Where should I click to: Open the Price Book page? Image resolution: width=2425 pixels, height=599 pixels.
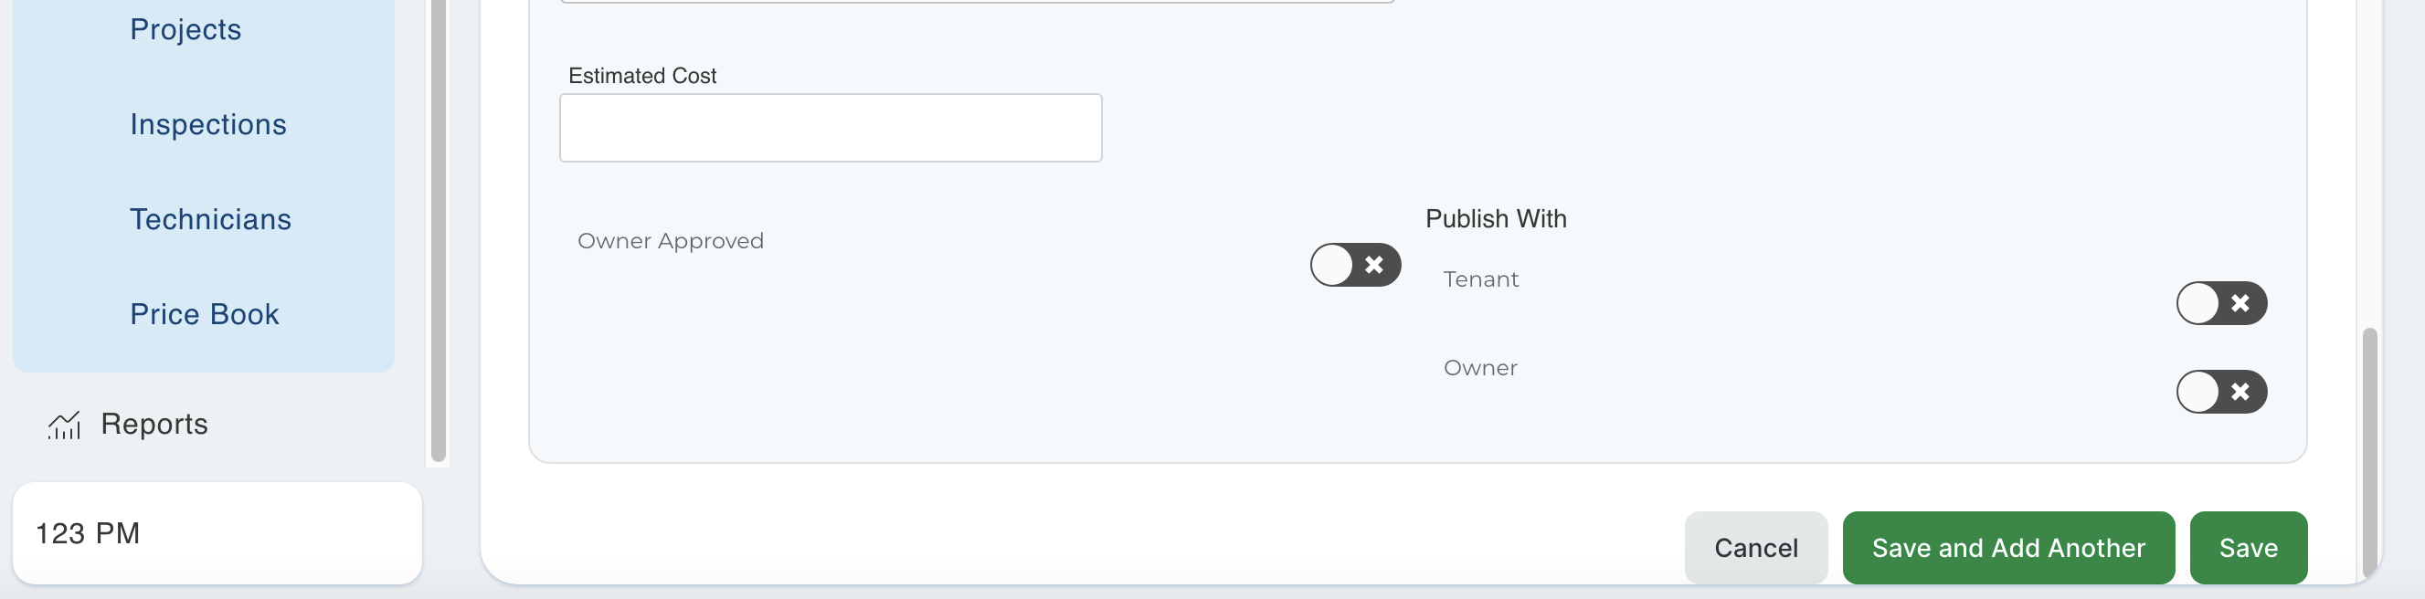point(205,315)
